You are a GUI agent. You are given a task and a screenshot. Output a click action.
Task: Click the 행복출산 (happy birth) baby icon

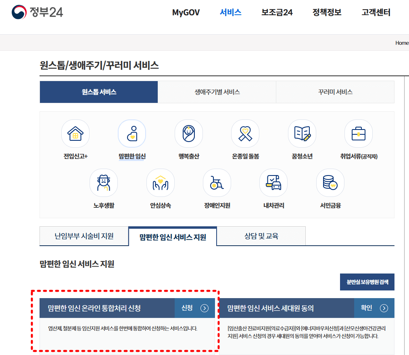(x=188, y=133)
